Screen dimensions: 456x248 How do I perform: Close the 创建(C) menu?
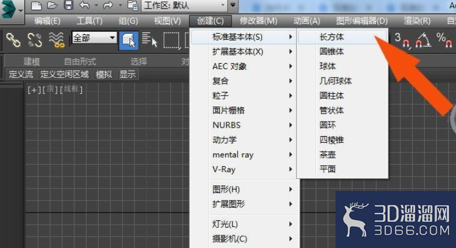[210, 21]
